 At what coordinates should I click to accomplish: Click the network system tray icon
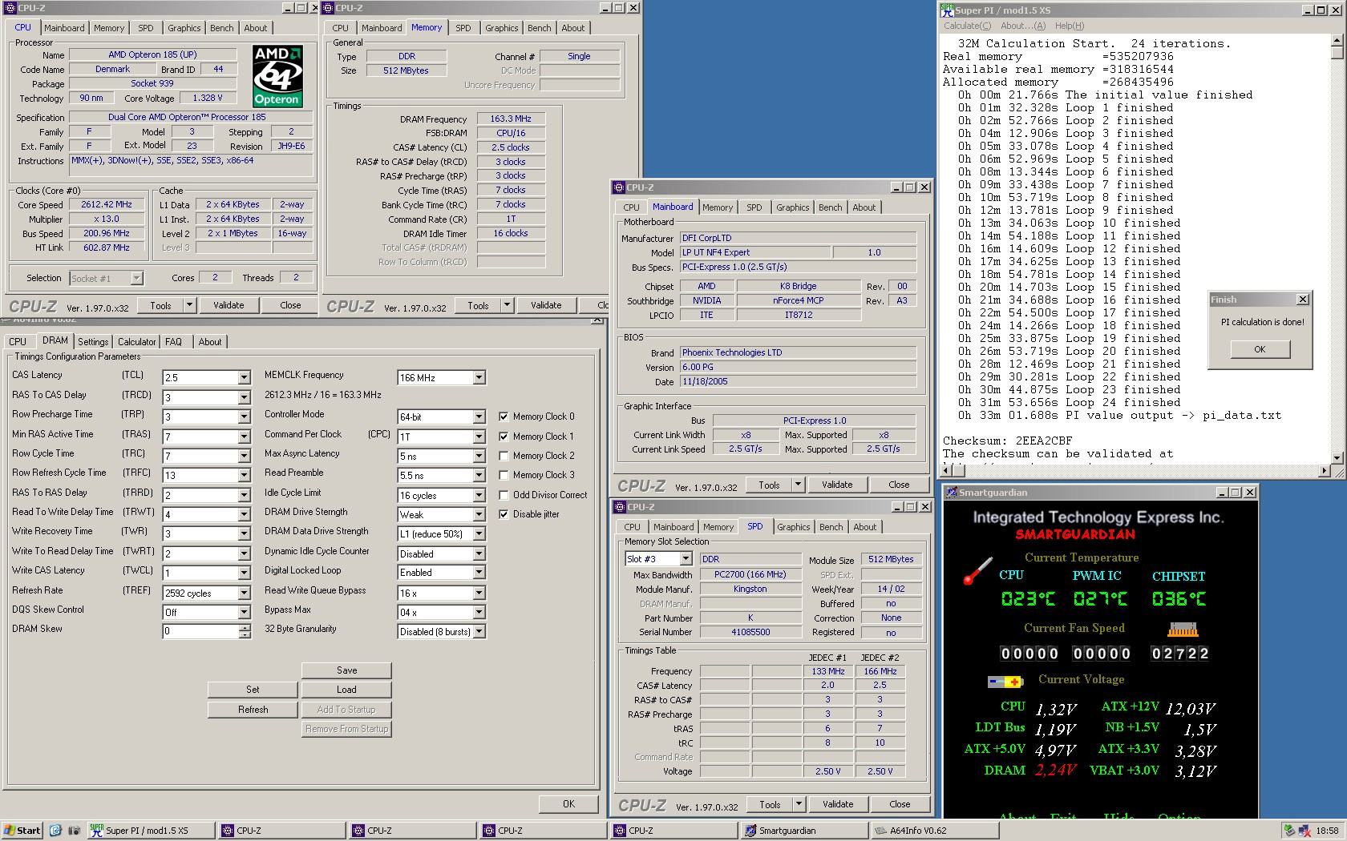[x=1304, y=831]
